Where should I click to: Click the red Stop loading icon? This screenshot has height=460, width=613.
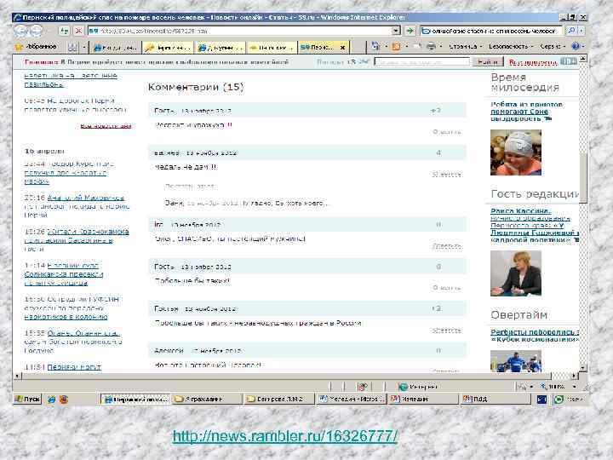78,31
